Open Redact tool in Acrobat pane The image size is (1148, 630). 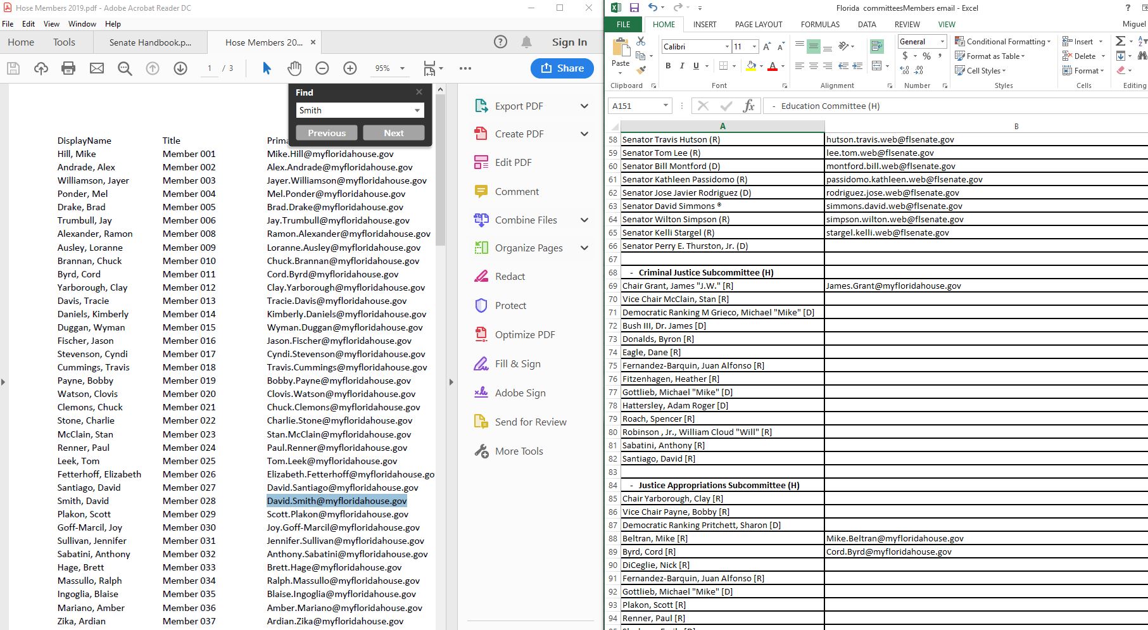(500, 277)
